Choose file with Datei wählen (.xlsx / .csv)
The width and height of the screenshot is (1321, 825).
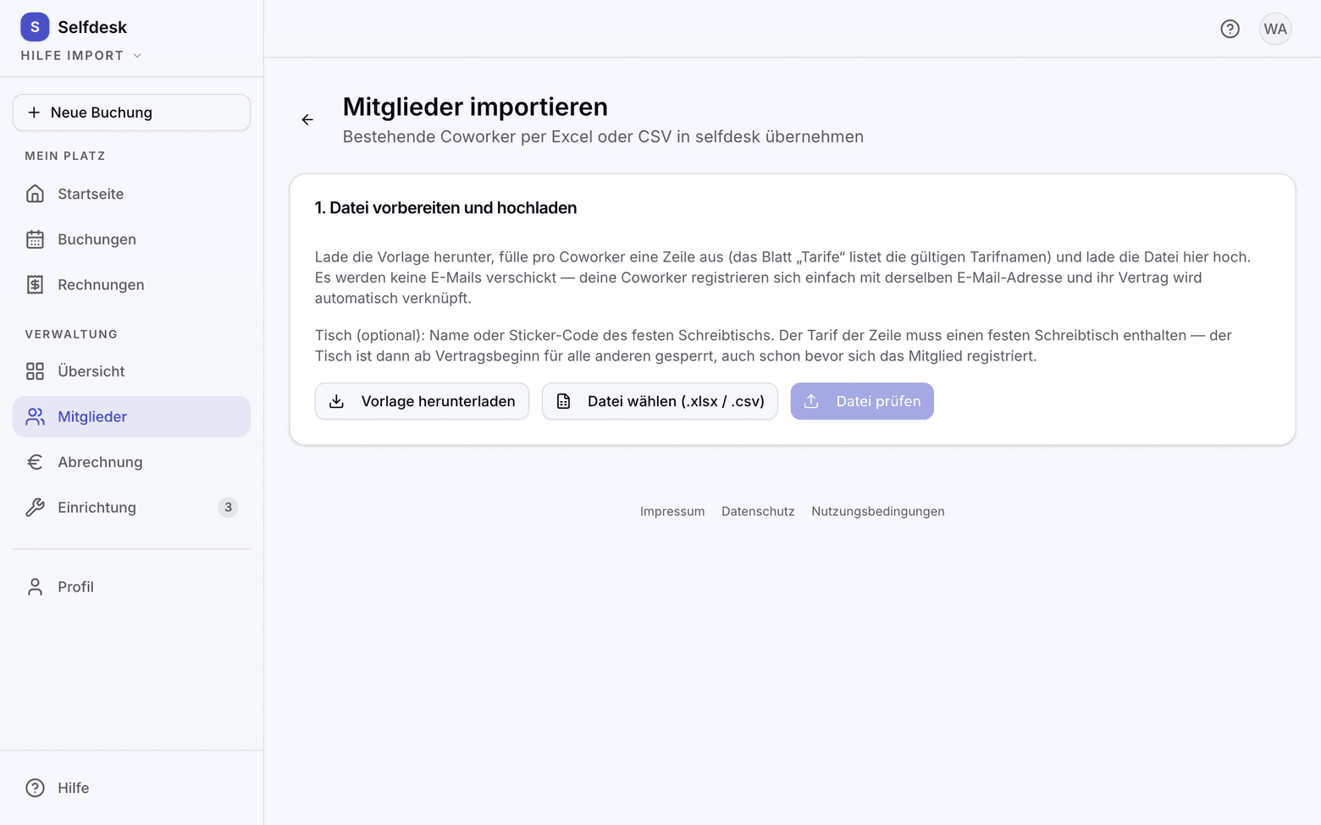[660, 401]
